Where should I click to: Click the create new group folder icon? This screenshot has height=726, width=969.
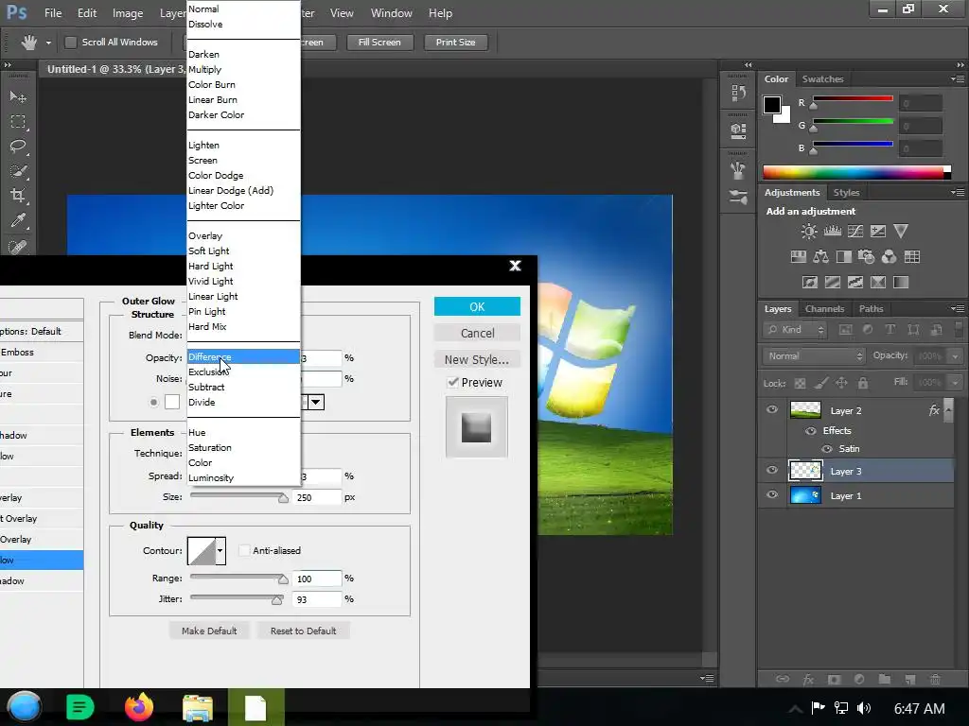pos(885,679)
